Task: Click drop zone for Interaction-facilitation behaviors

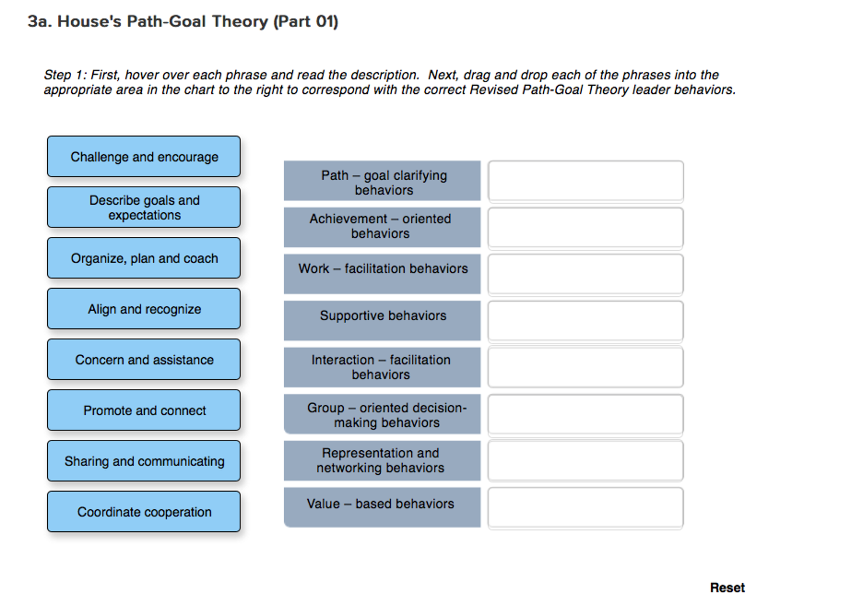Action: [x=585, y=368]
